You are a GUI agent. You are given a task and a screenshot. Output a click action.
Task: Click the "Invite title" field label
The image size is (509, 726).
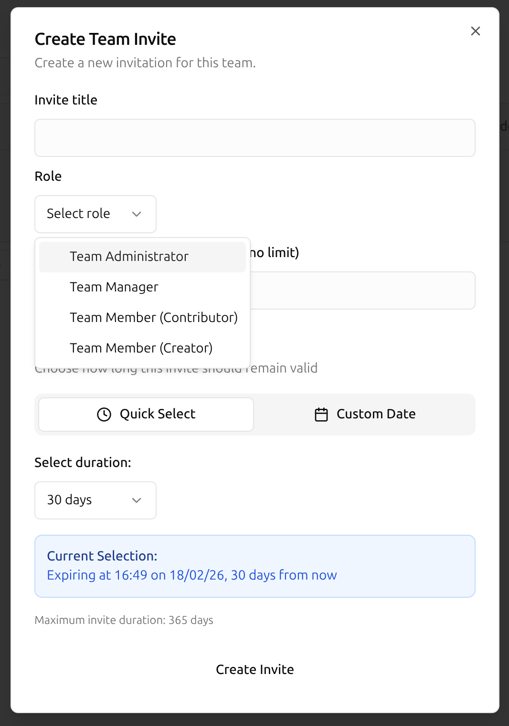[x=66, y=100]
